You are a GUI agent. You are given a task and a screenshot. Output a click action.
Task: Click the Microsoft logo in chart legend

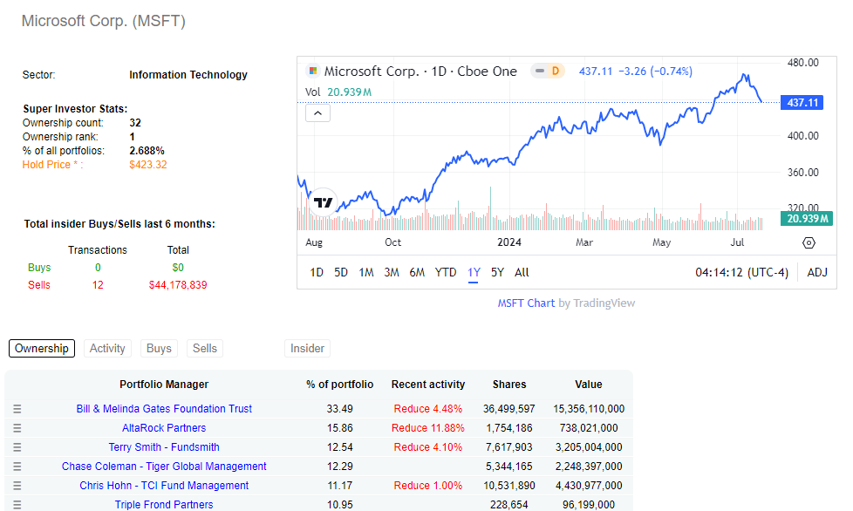coord(313,72)
